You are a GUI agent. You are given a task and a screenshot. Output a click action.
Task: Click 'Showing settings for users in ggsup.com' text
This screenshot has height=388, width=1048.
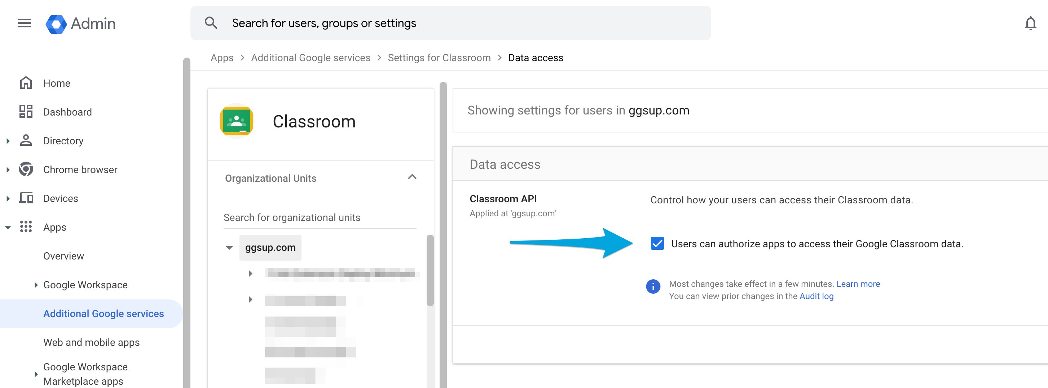pyautogui.click(x=578, y=110)
